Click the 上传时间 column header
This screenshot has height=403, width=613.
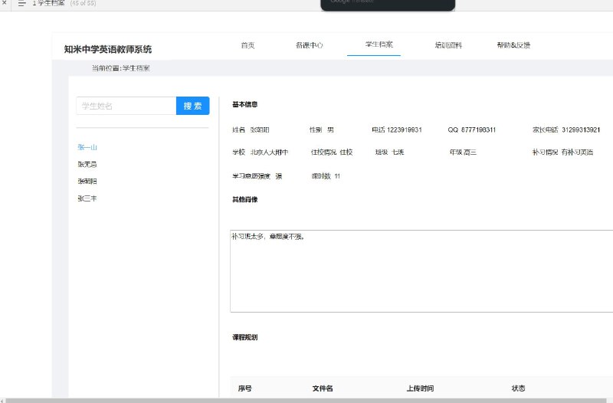point(420,388)
